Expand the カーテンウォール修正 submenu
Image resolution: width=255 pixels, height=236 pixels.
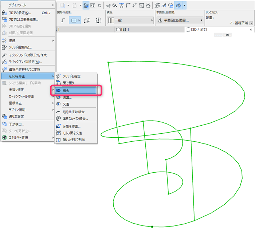(28, 96)
